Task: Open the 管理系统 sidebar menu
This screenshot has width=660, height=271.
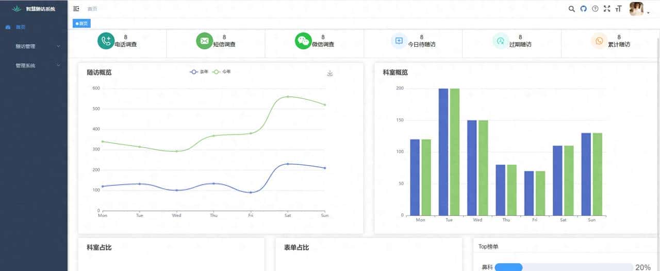Action: click(34, 66)
